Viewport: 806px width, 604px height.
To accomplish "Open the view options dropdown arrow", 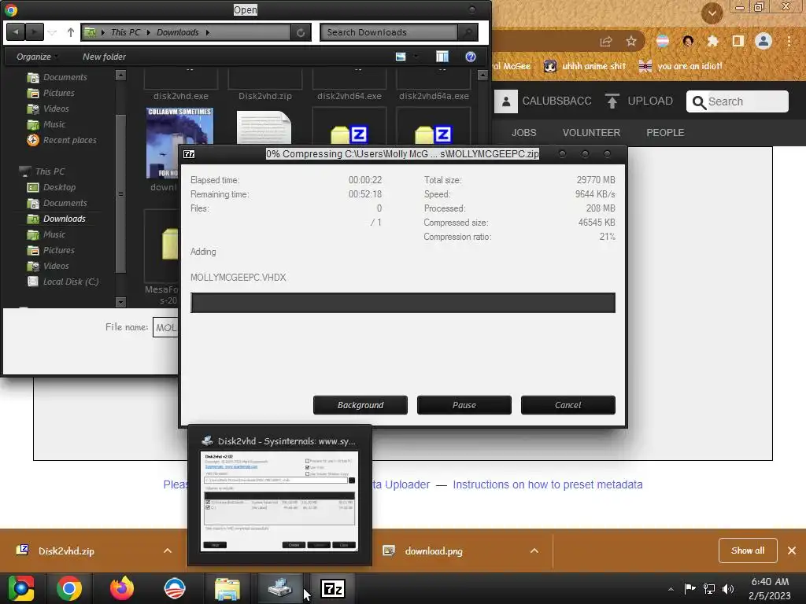I will [x=416, y=57].
